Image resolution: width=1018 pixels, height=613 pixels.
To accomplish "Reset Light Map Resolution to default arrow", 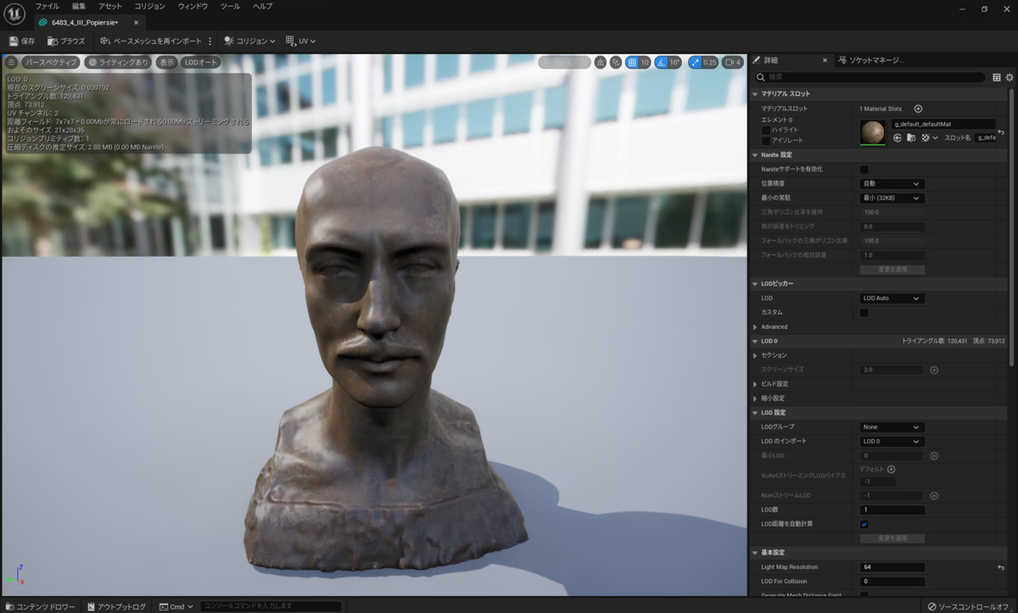I will (x=1001, y=566).
